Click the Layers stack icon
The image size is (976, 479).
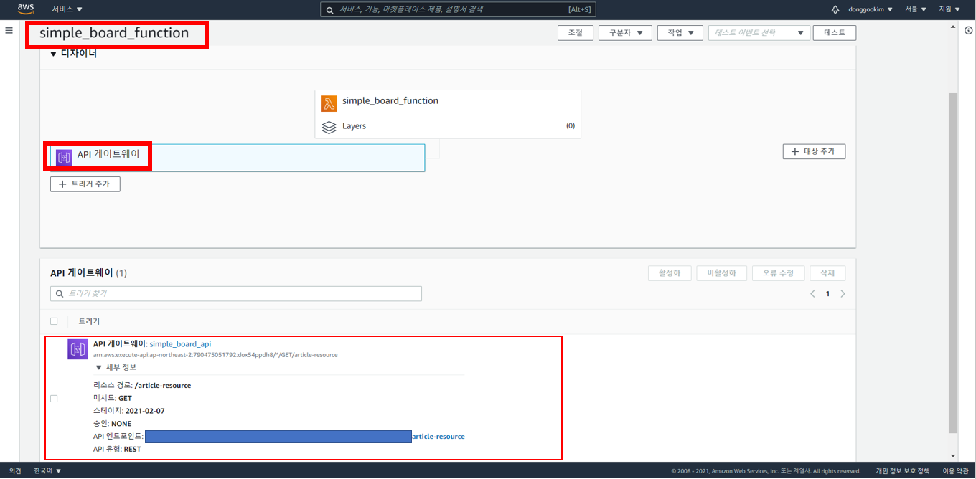[x=329, y=128]
